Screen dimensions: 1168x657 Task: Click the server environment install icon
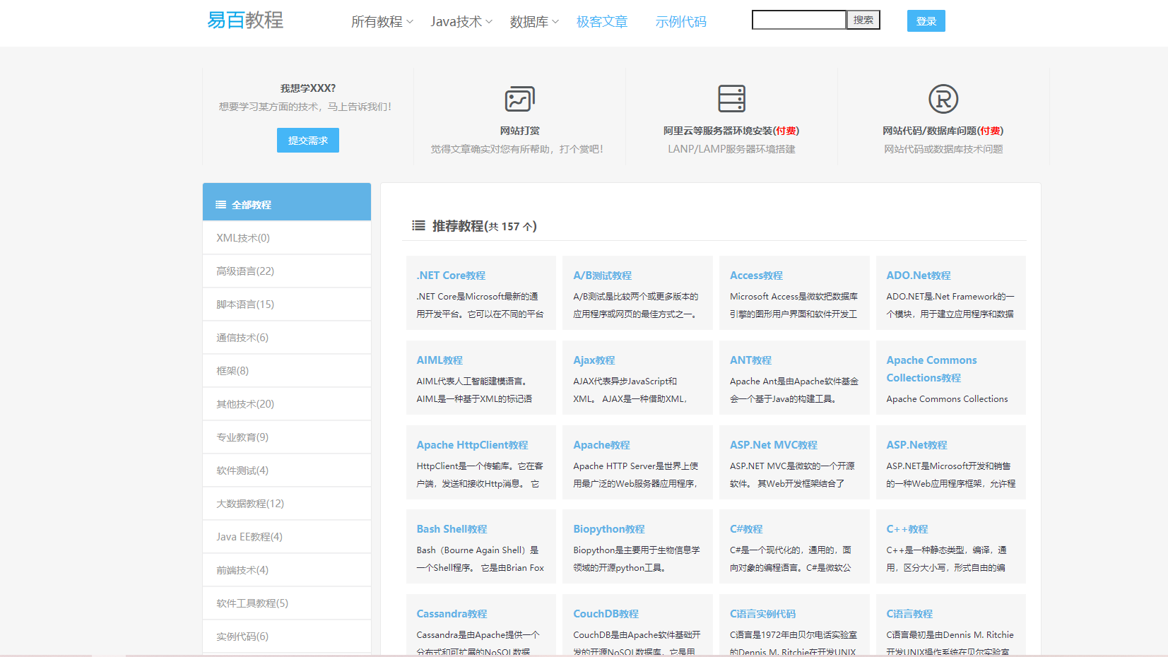pos(731,98)
